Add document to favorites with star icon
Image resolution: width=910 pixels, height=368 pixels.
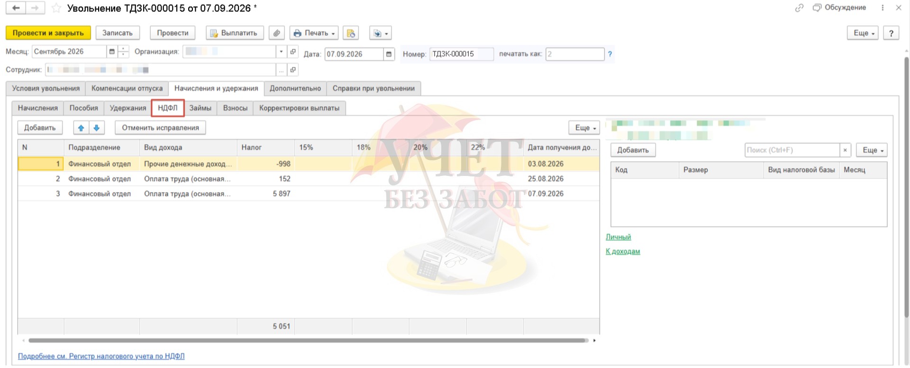[56, 8]
